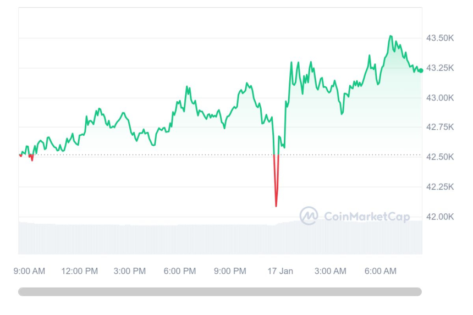Screen dimensions: 473x315
Task: Click the 42.75K price axis label
Action: point(439,127)
